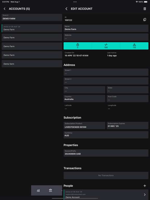
Task: Focus the Search field with DEMO FARM
Action: [32, 17]
